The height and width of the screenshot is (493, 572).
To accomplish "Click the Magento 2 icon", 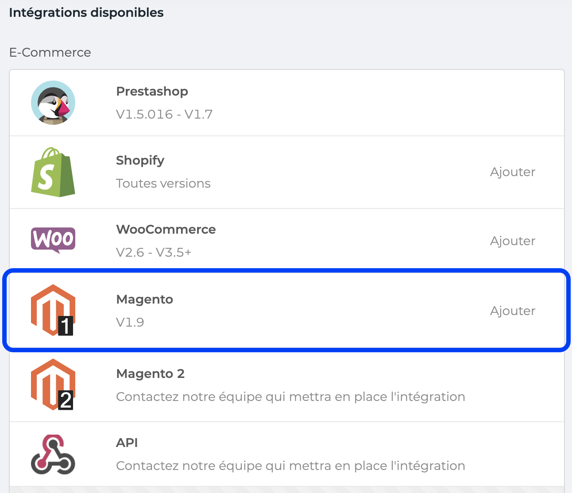I will 52,385.
